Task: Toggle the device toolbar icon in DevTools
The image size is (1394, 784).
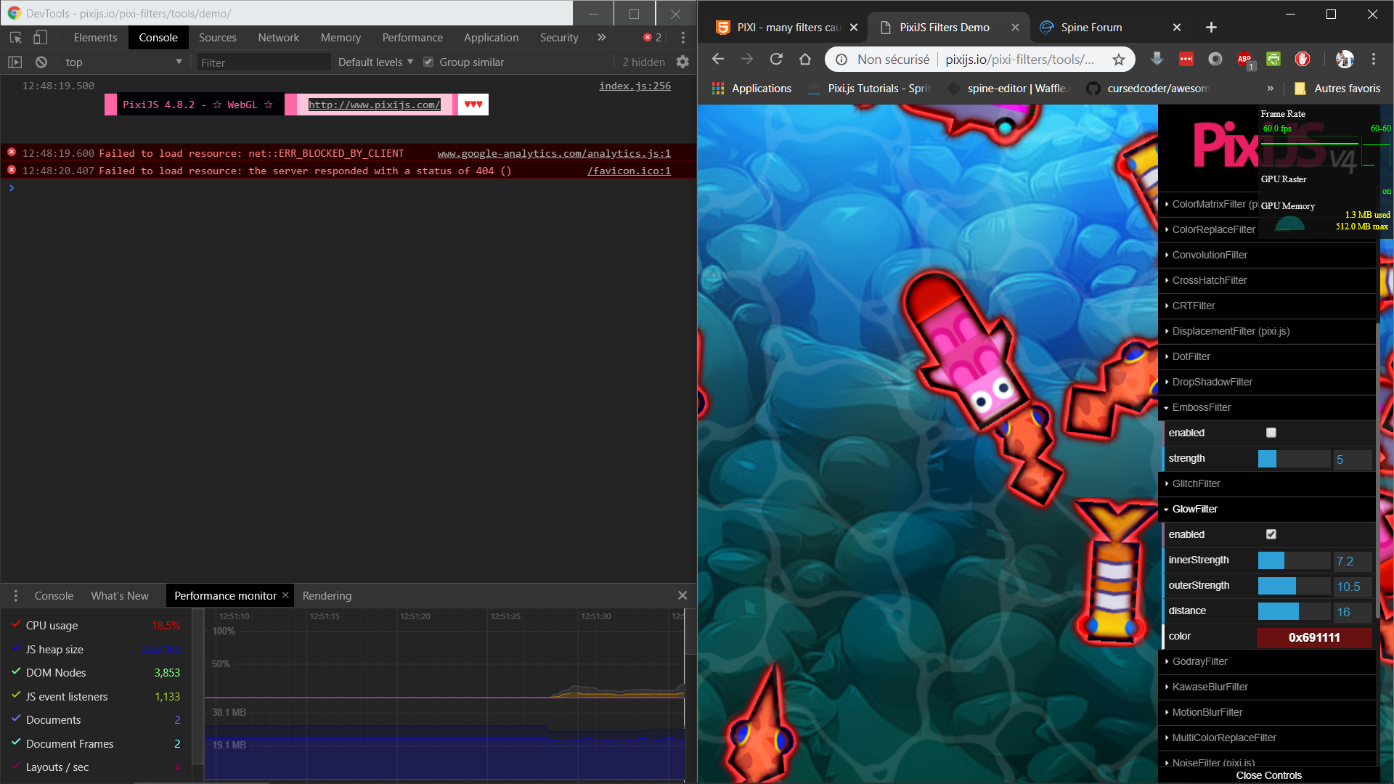Action: pyautogui.click(x=40, y=38)
